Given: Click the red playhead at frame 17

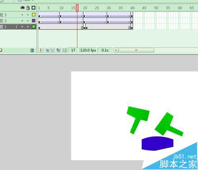Looking at the screenshot, I should pos(77,8).
